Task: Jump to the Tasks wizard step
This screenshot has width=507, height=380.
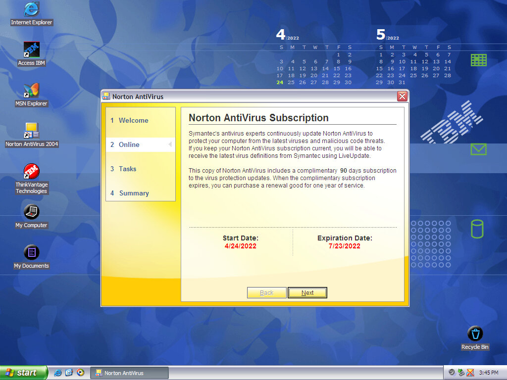Action: coord(127,169)
